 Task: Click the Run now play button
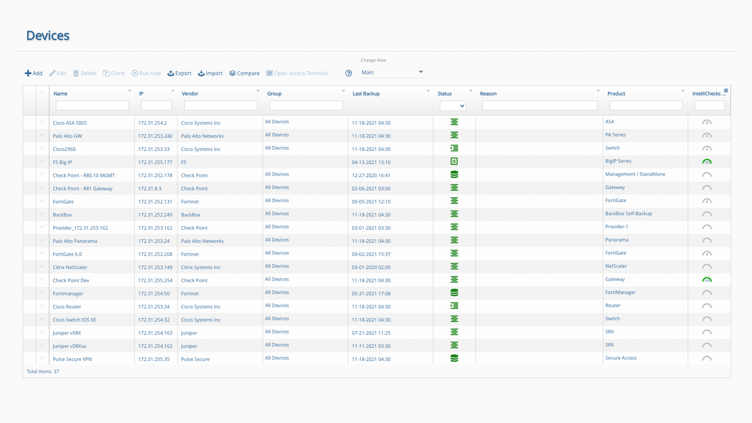(x=146, y=73)
